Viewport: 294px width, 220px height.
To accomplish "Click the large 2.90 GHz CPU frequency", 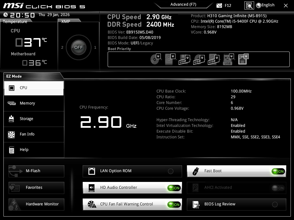I will pos(108,122).
